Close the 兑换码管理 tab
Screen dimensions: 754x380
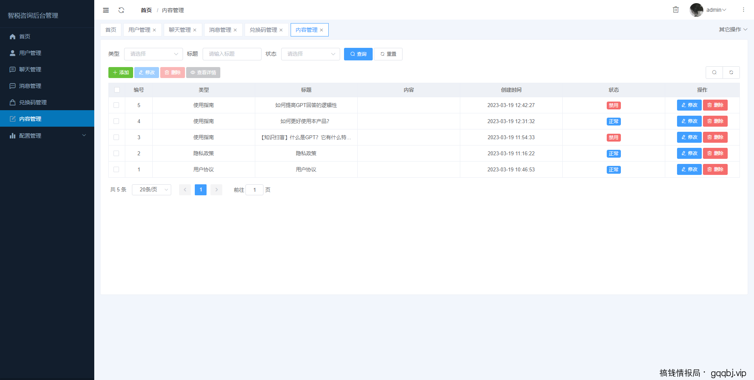281,30
